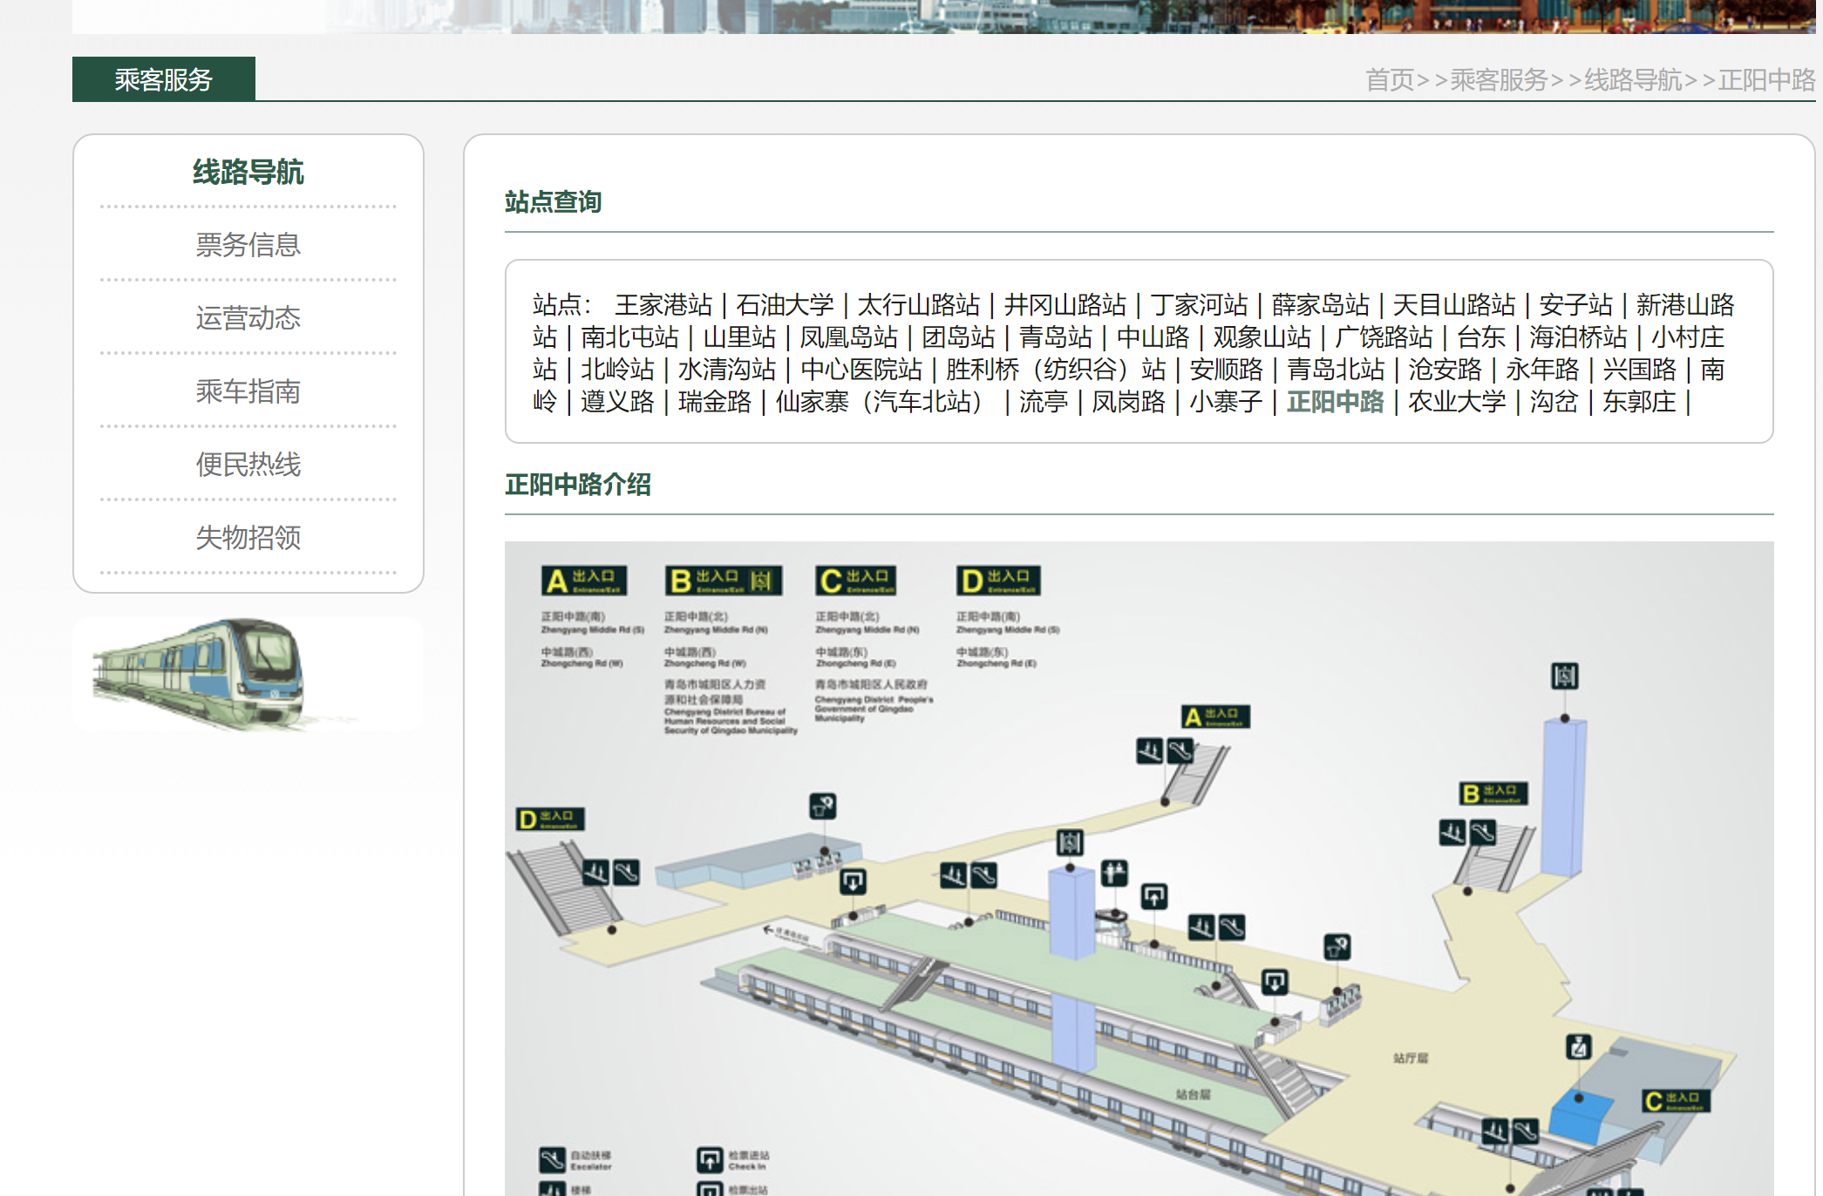Click the elevator icon above the blue tower

(x=1565, y=676)
